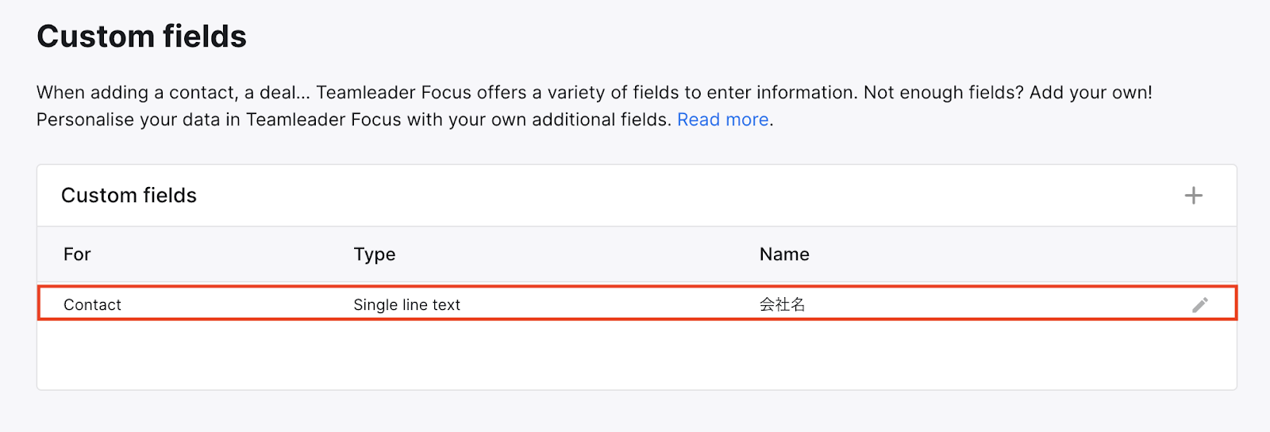Click the Add your own! text
Screen dimensions: 1270x432
[1091, 93]
